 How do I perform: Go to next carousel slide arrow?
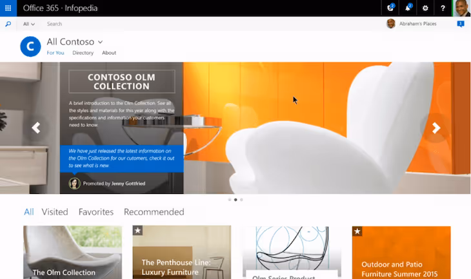[436, 128]
